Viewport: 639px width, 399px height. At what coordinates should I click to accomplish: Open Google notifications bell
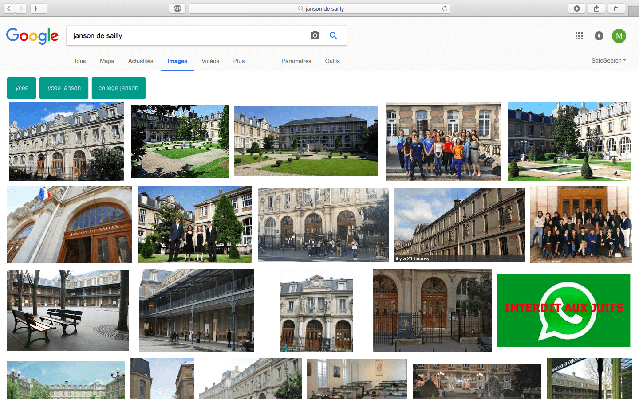[x=599, y=36]
